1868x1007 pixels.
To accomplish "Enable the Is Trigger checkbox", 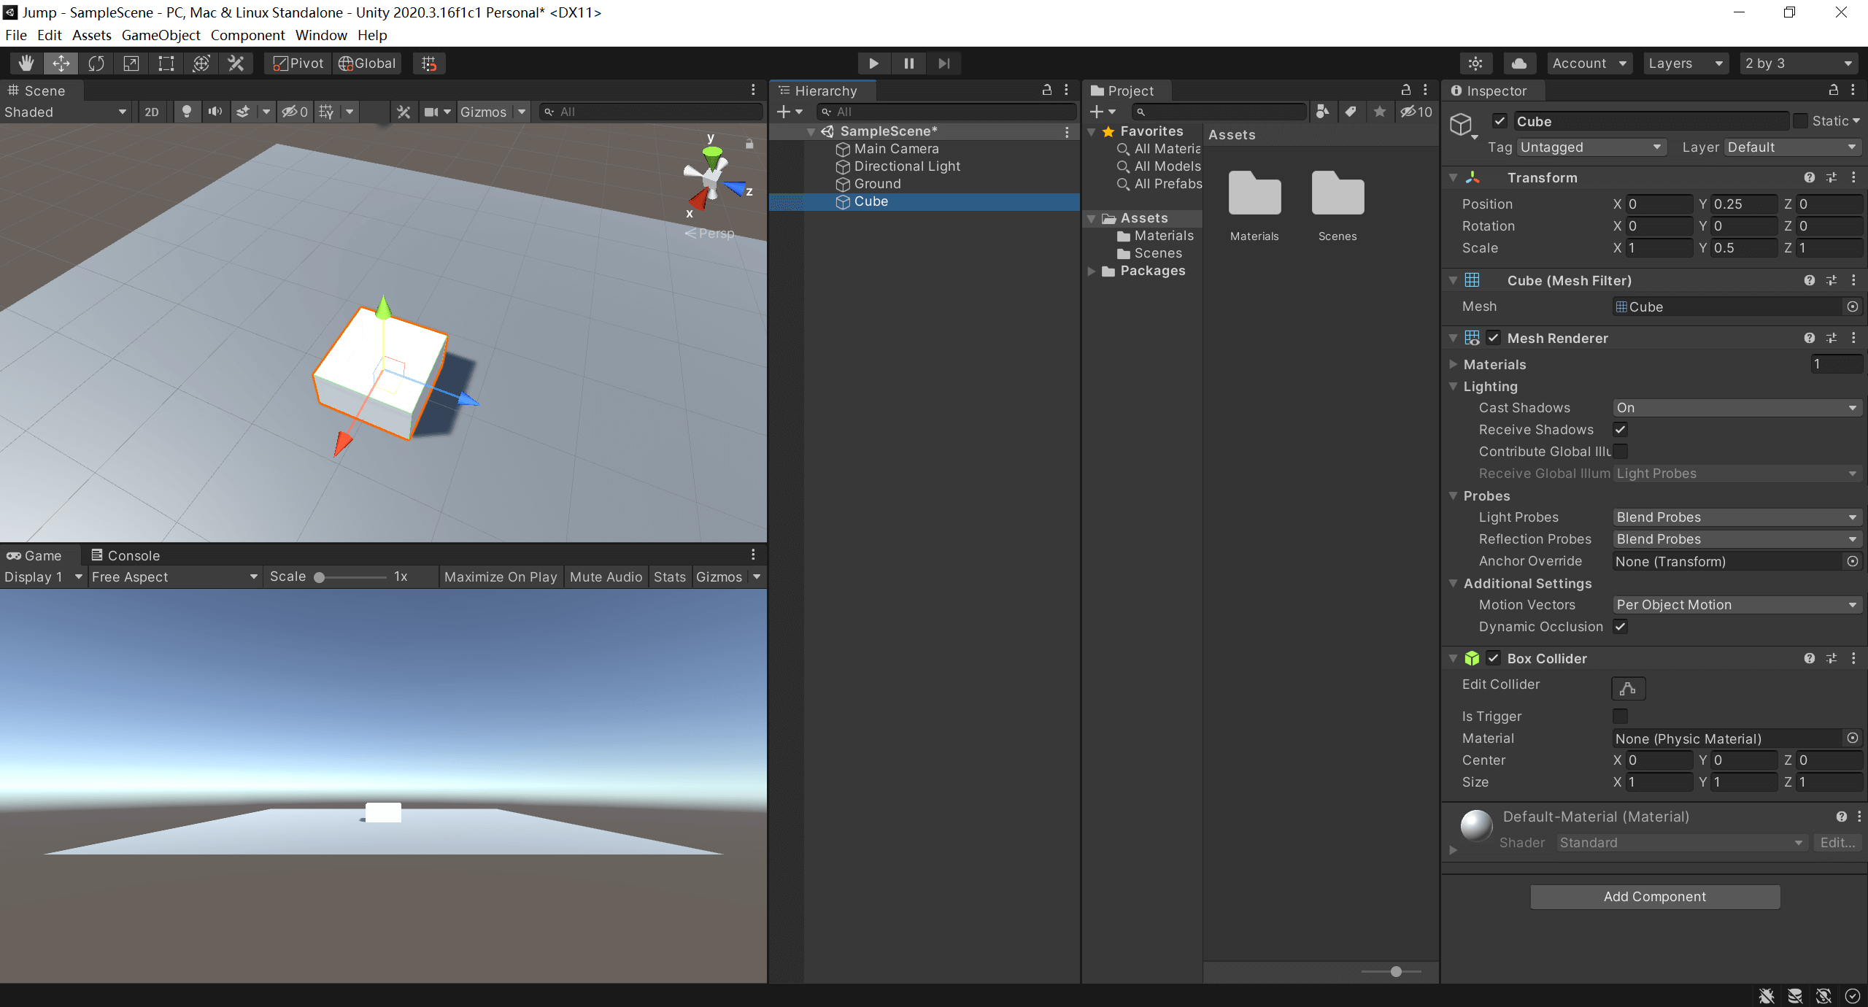I will (1621, 717).
